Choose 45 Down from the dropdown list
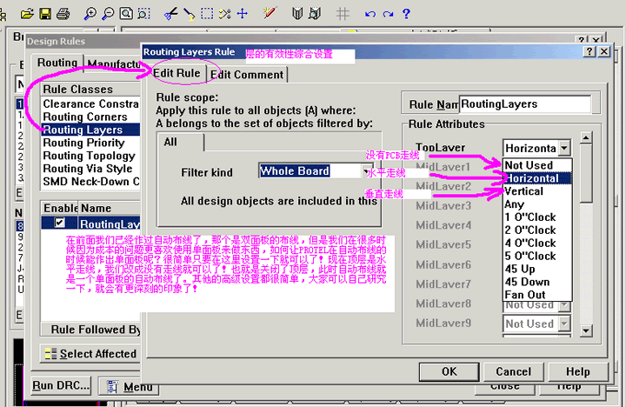 (x=537, y=282)
